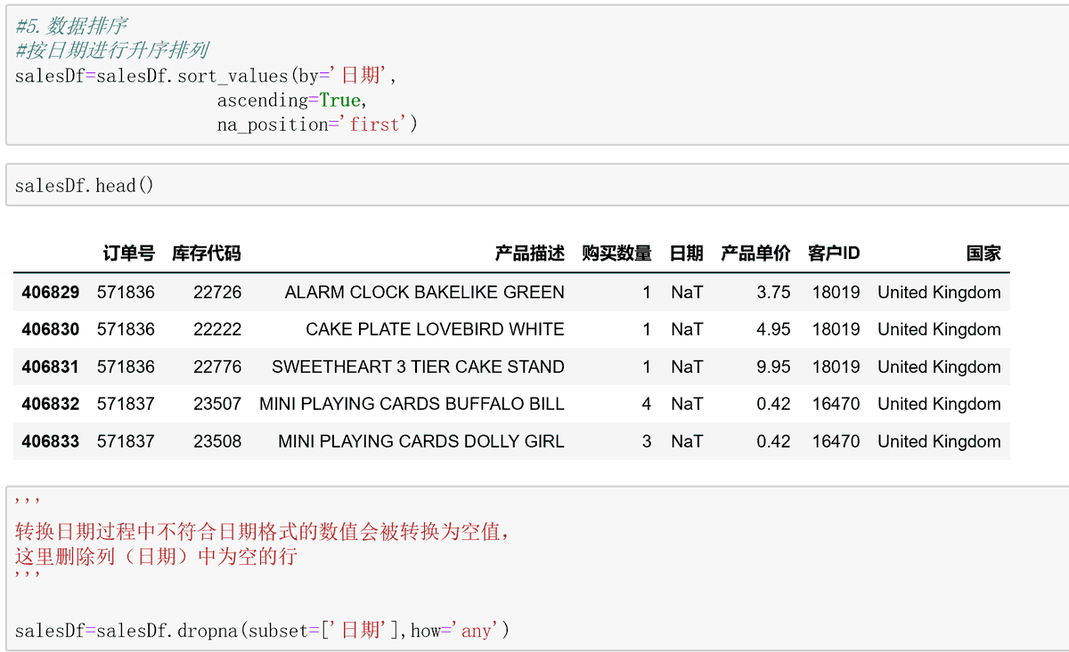Viewport: 1069px width, 652px height.
Task: Click the #按日期进行升序排列 comment line
Action: [112, 51]
